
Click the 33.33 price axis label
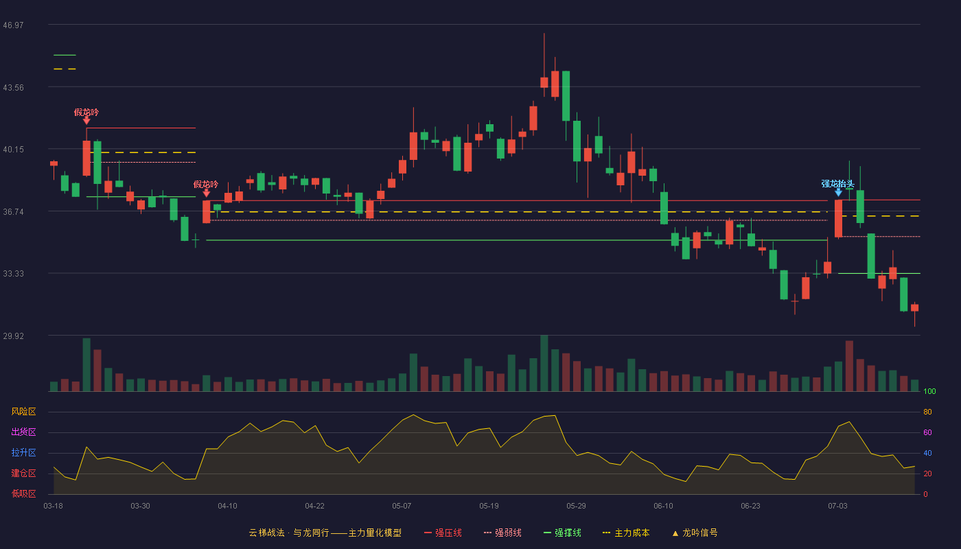tap(13, 273)
